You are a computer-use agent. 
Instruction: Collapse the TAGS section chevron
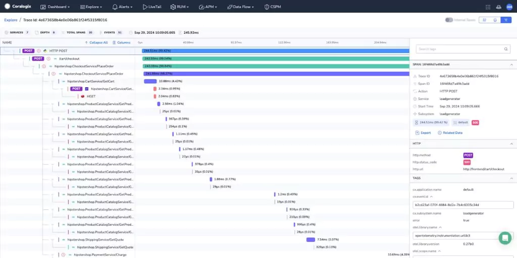[511, 178]
